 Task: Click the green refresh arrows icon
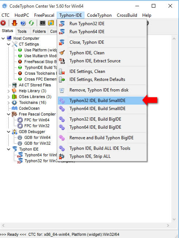pos(31,23)
